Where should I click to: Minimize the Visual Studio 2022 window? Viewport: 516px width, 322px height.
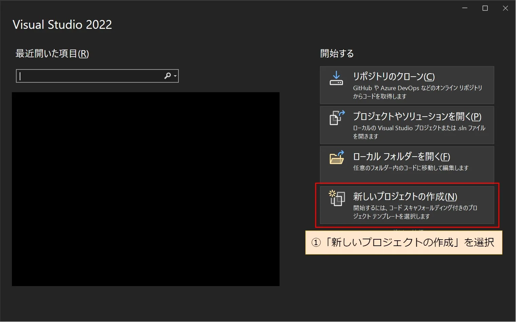465,8
